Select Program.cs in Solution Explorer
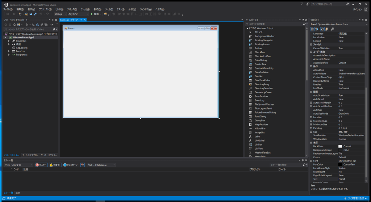 click(21, 55)
